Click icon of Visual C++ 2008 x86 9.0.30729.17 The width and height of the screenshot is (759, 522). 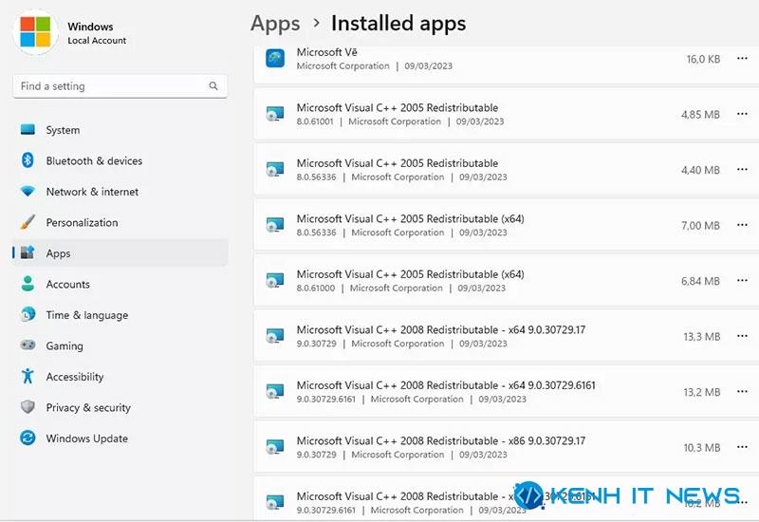tap(275, 447)
